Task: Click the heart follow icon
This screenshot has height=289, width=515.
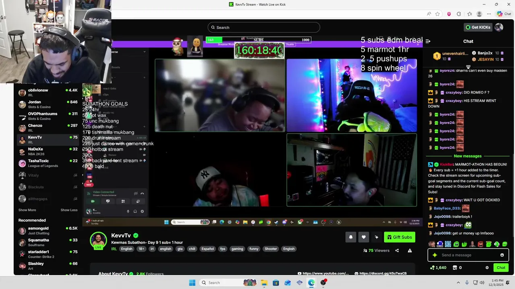Action: point(364,237)
